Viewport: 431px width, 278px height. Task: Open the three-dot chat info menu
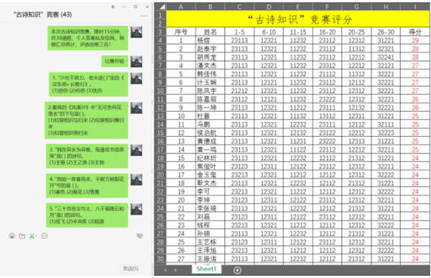coord(144,16)
